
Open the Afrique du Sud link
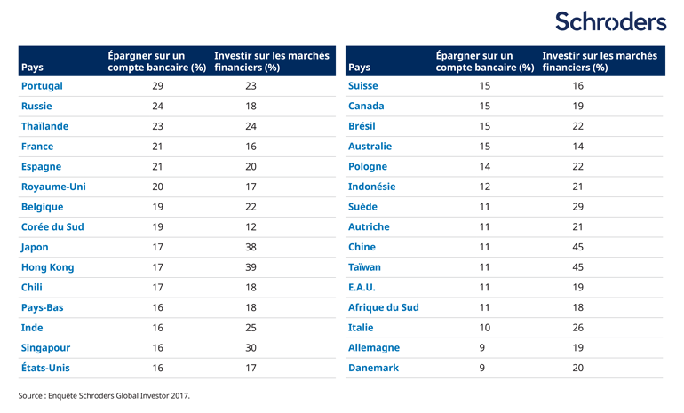[x=384, y=307]
